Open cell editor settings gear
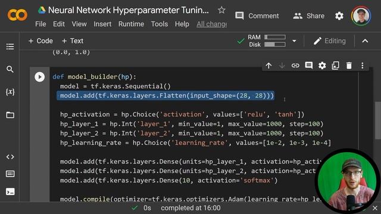Image resolution: width=381 pixels, height=214 pixels. (x=322, y=65)
